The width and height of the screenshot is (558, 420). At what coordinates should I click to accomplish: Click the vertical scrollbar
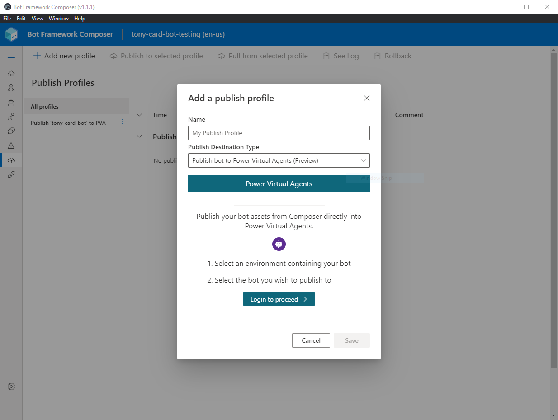click(554, 210)
